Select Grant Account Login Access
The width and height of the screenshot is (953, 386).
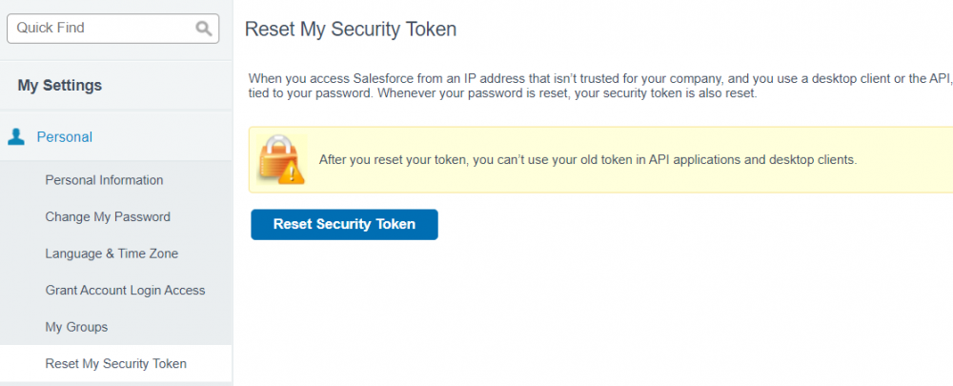click(125, 290)
